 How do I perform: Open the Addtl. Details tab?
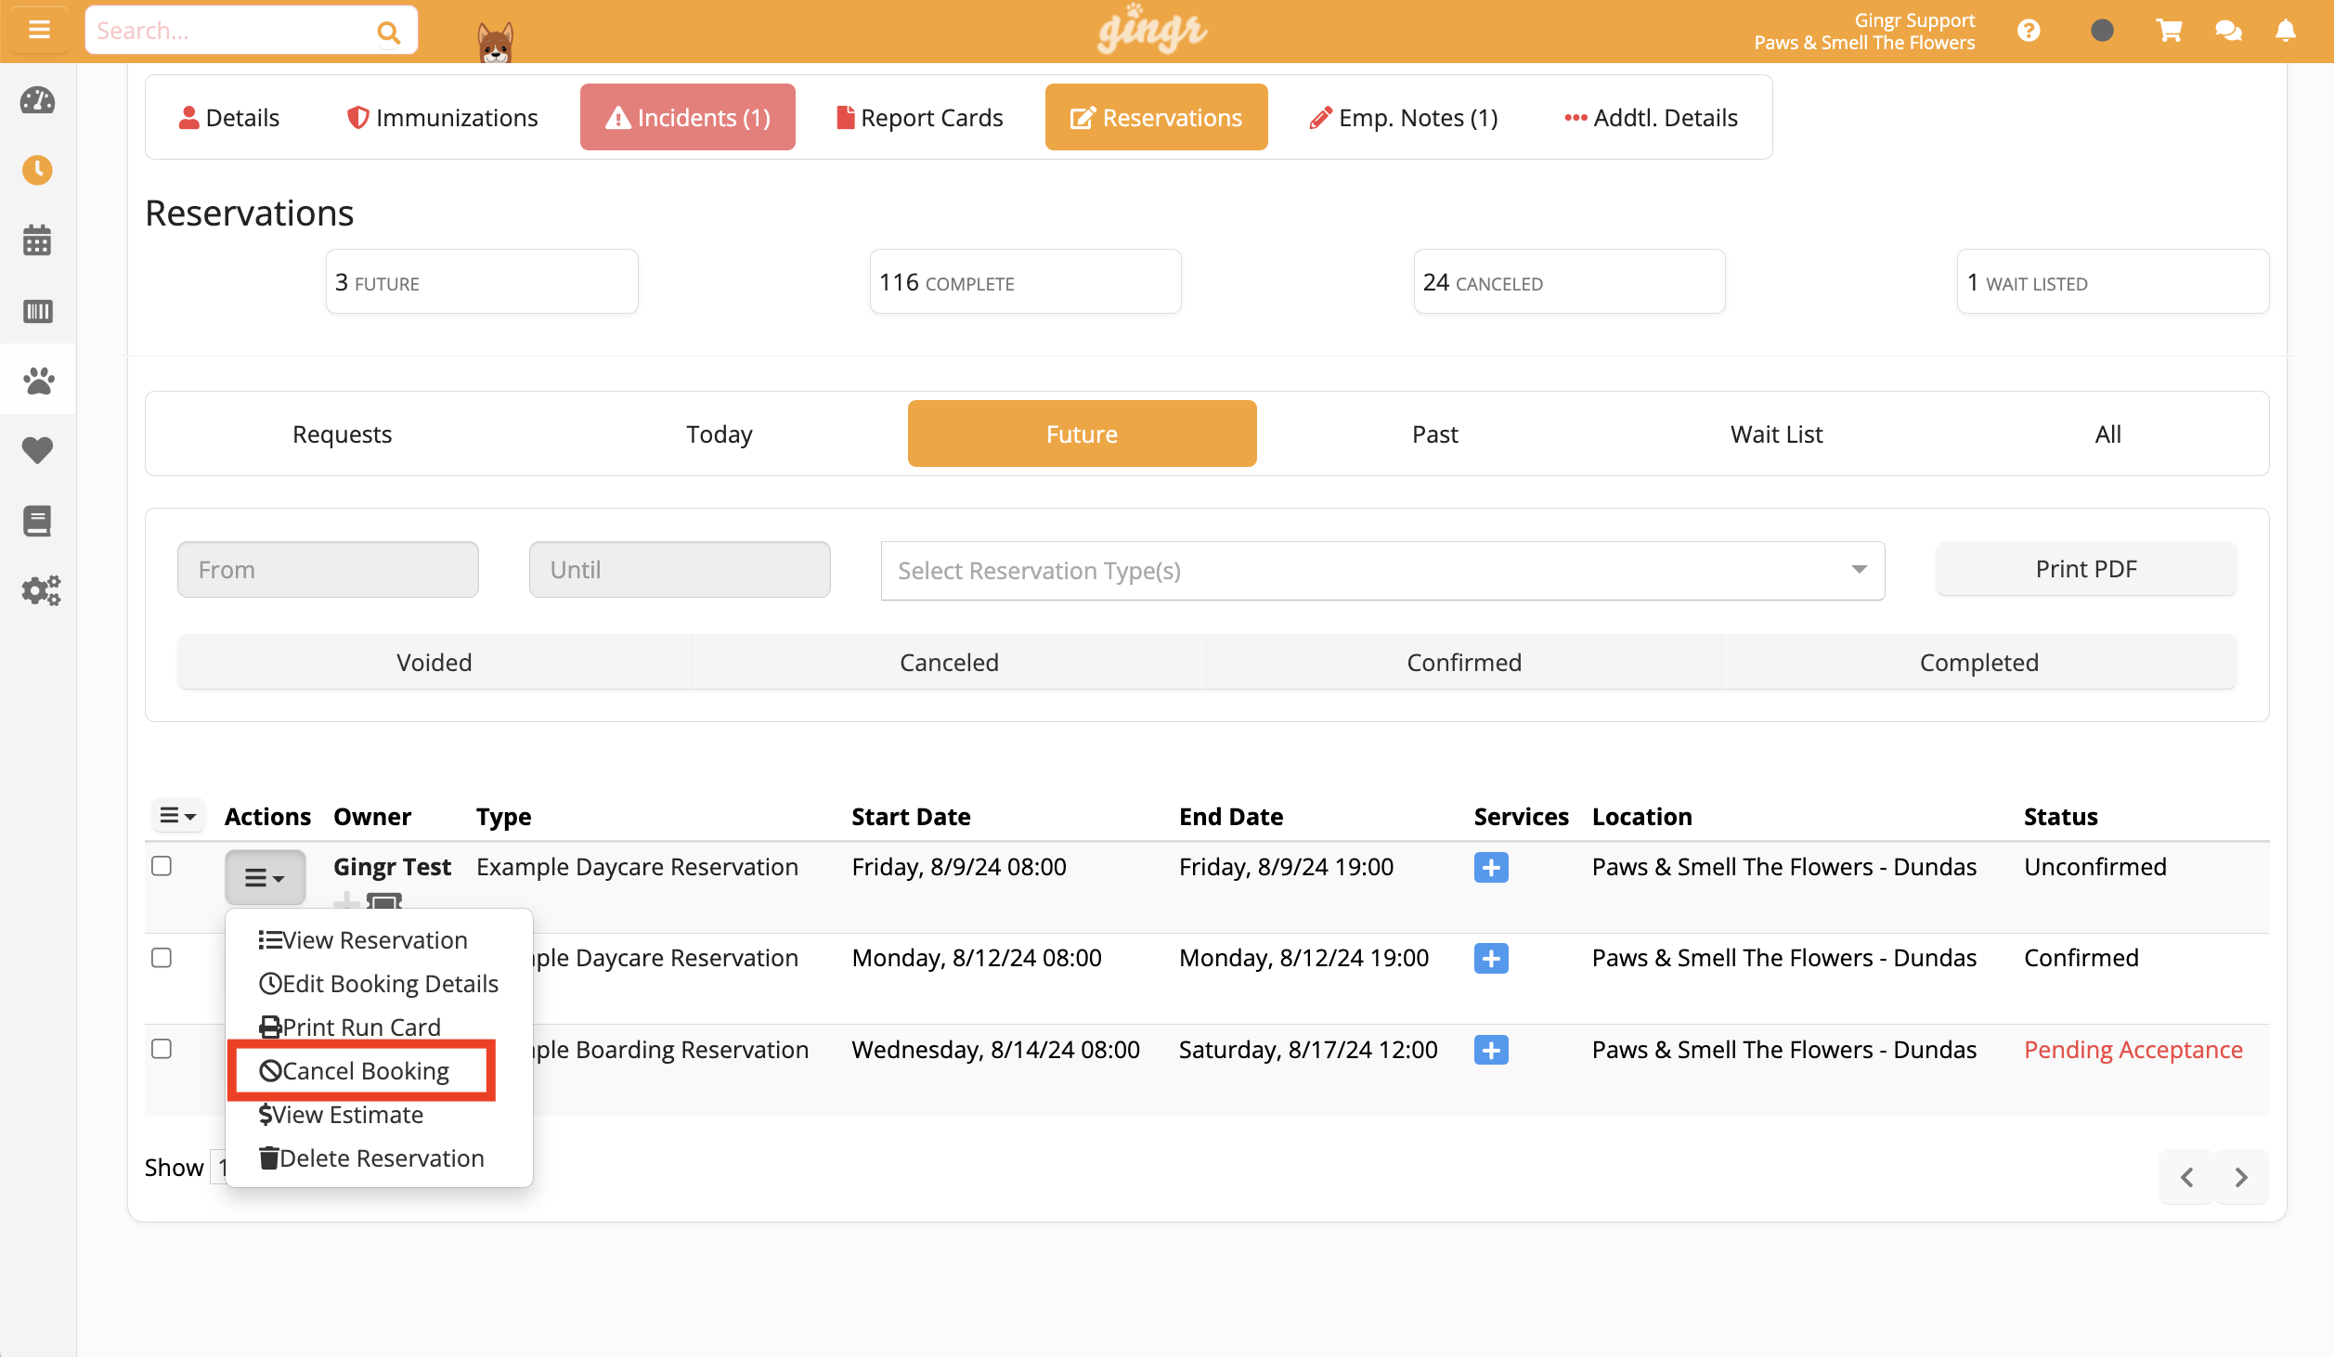tap(1651, 118)
